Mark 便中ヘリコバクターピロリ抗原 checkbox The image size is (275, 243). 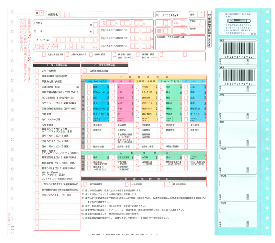[x=37, y=195]
